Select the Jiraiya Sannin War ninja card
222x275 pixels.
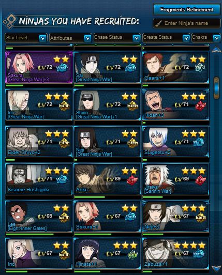(x=175, y=179)
